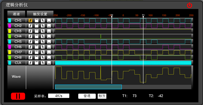This screenshot has height=105, width=203.
Task: Select CH2 falling edge trigger icon
Action: (43, 26)
